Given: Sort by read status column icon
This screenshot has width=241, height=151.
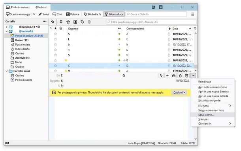Looking at the screenshot, I should point(119,29).
